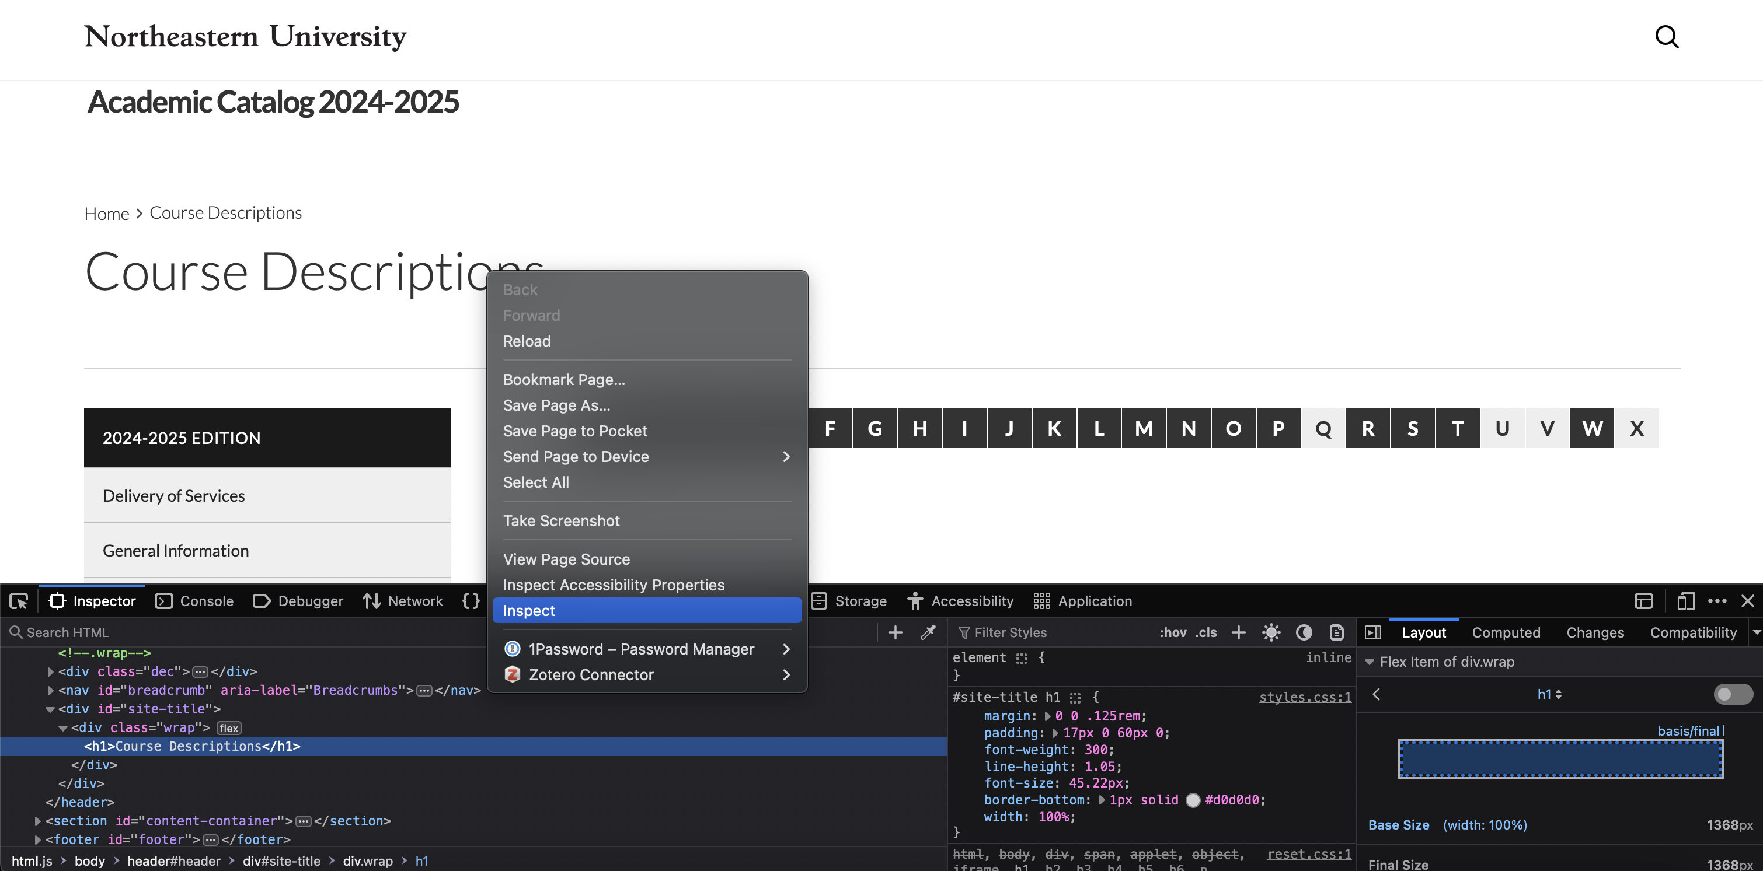This screenshot has height=871, width=1763.
Task: Collapse the Flex Item of div.wrap section
Action: tap(1370, 662)
